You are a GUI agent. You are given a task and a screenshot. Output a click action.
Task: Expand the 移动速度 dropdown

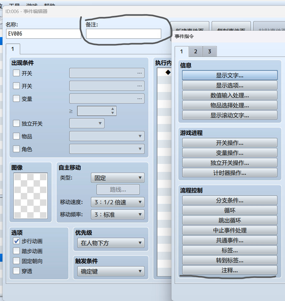117,202
